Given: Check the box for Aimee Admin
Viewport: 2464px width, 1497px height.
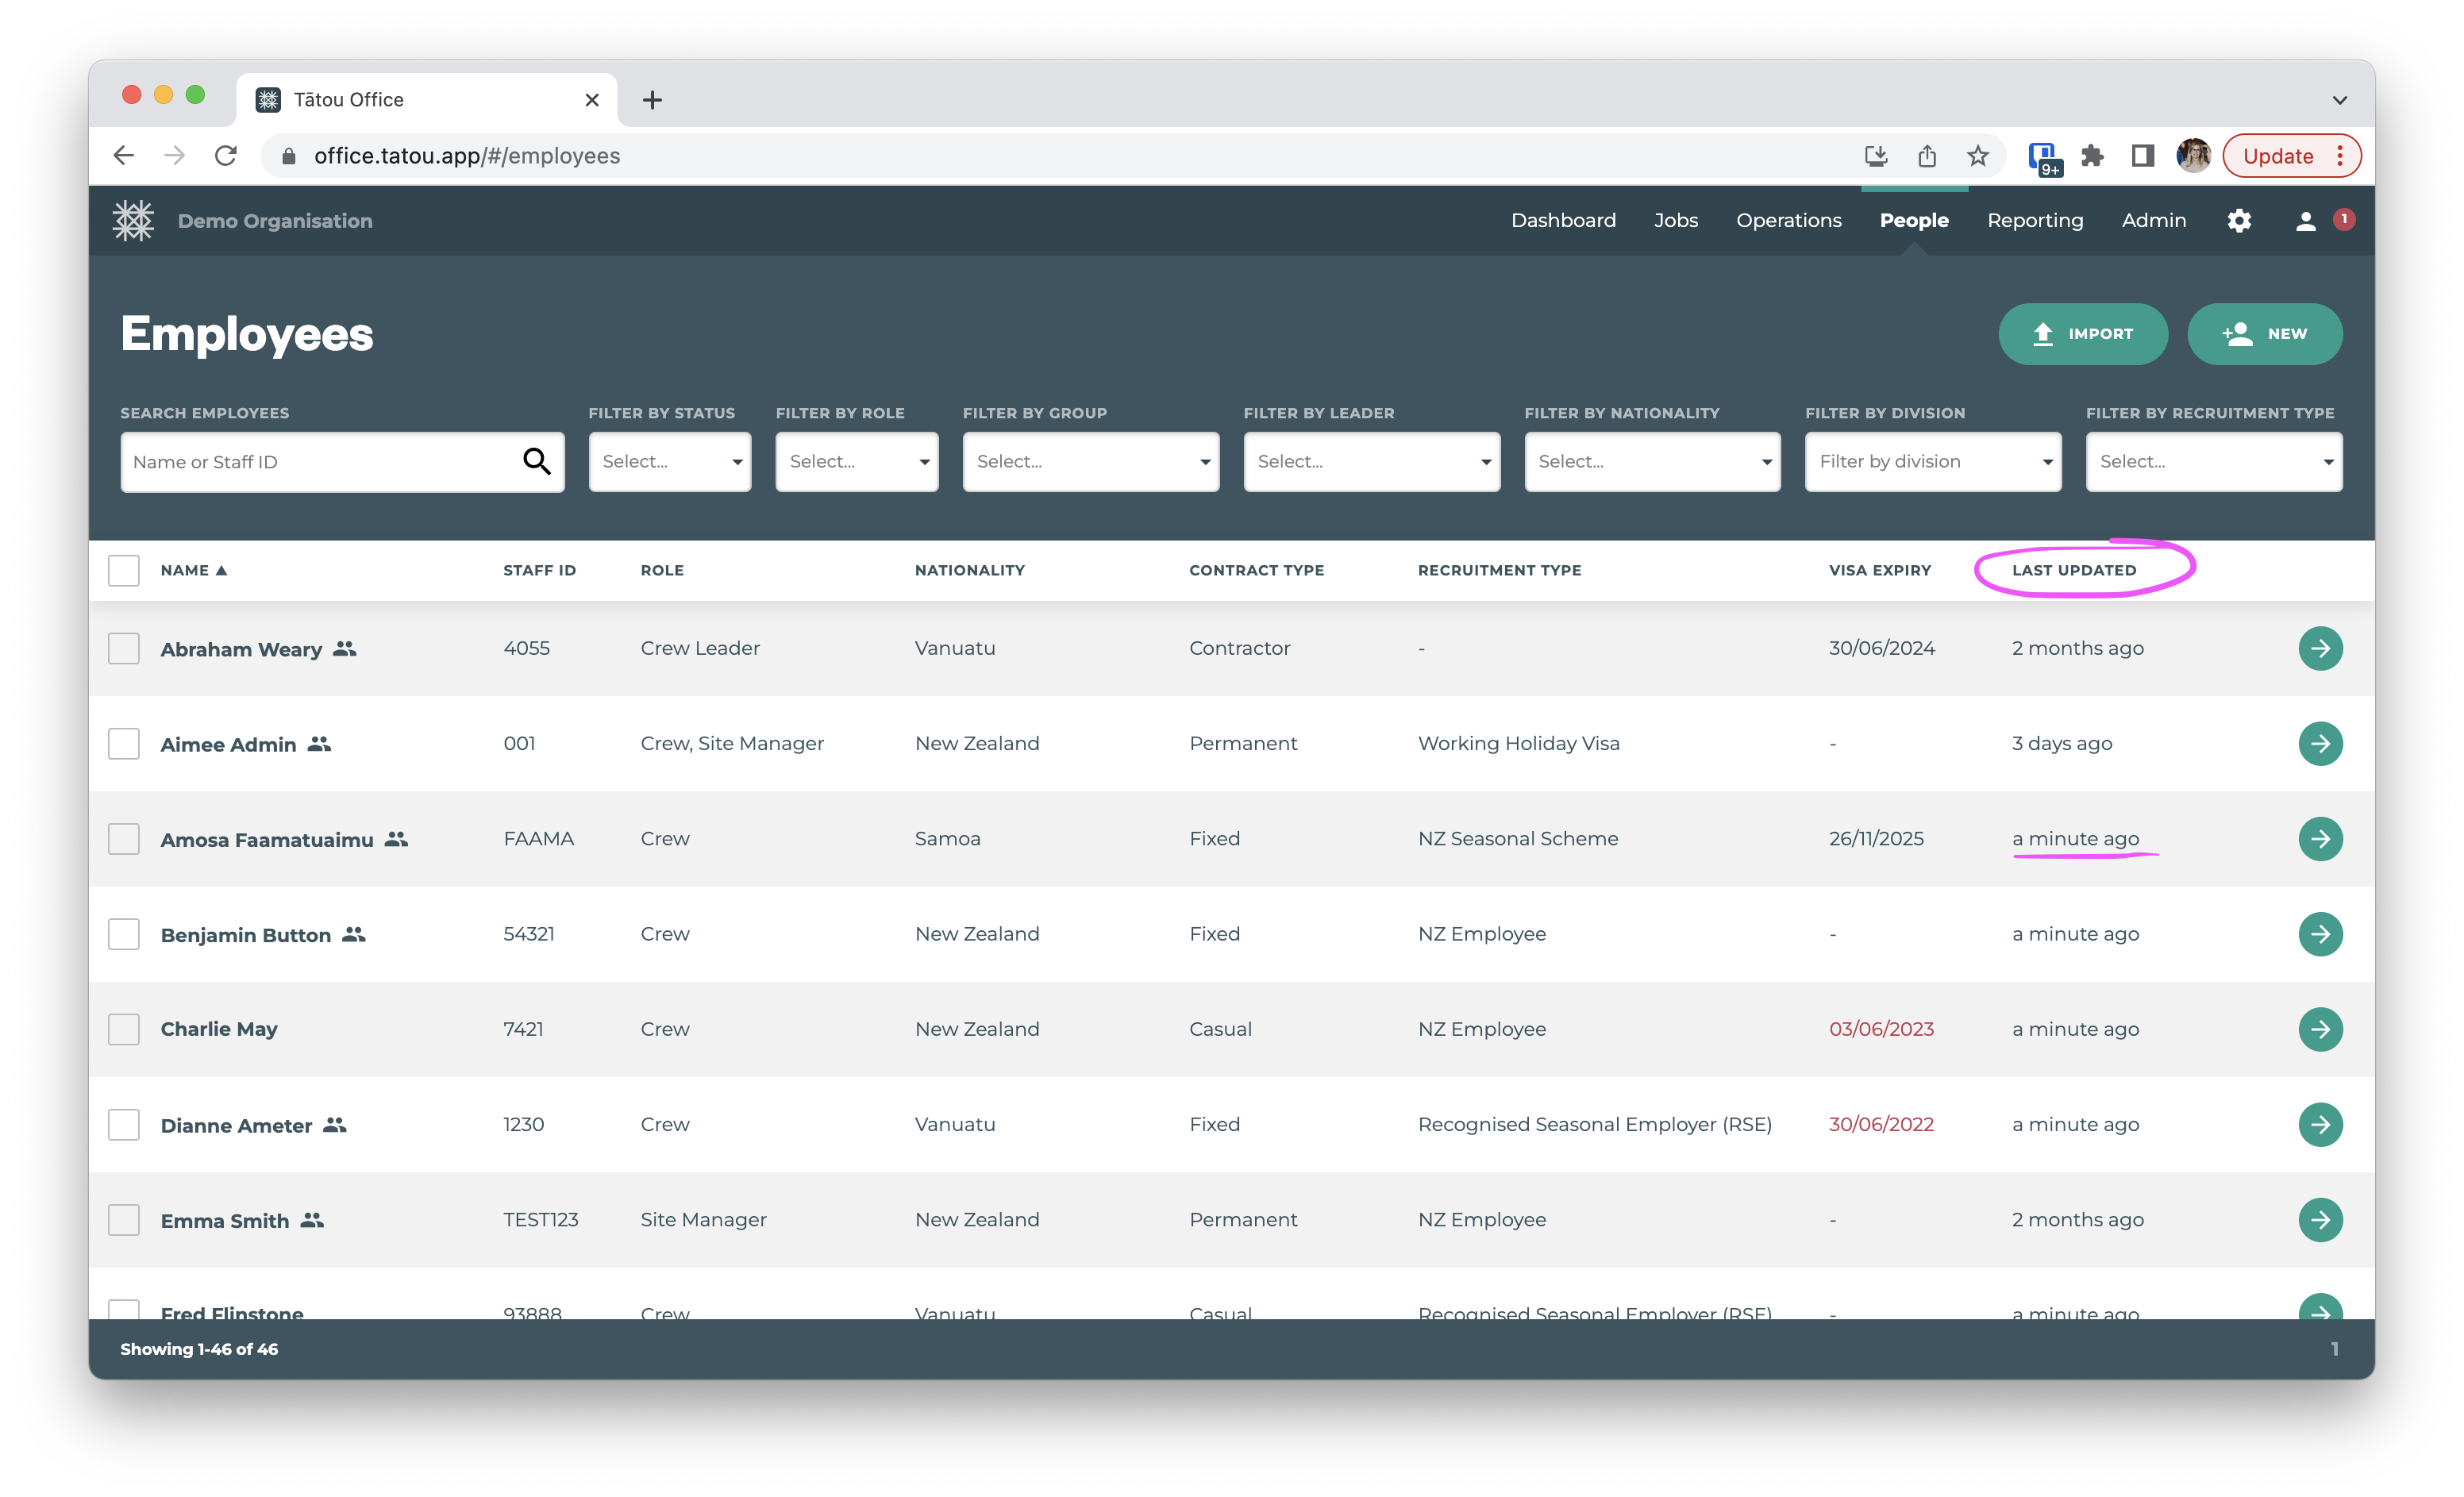Looking at the screenshot, I should point(124,743).
